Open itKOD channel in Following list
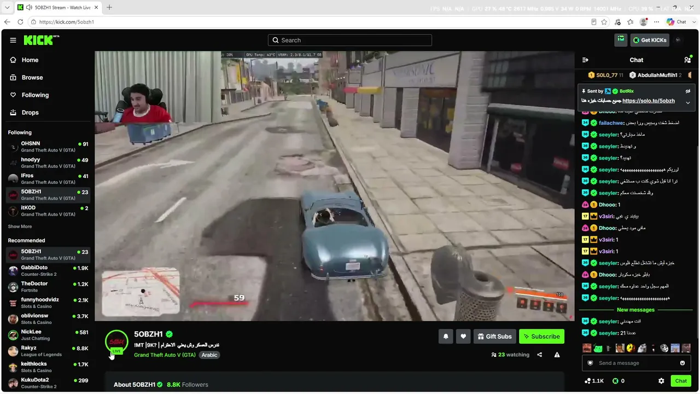 click(x=48, y=211)
